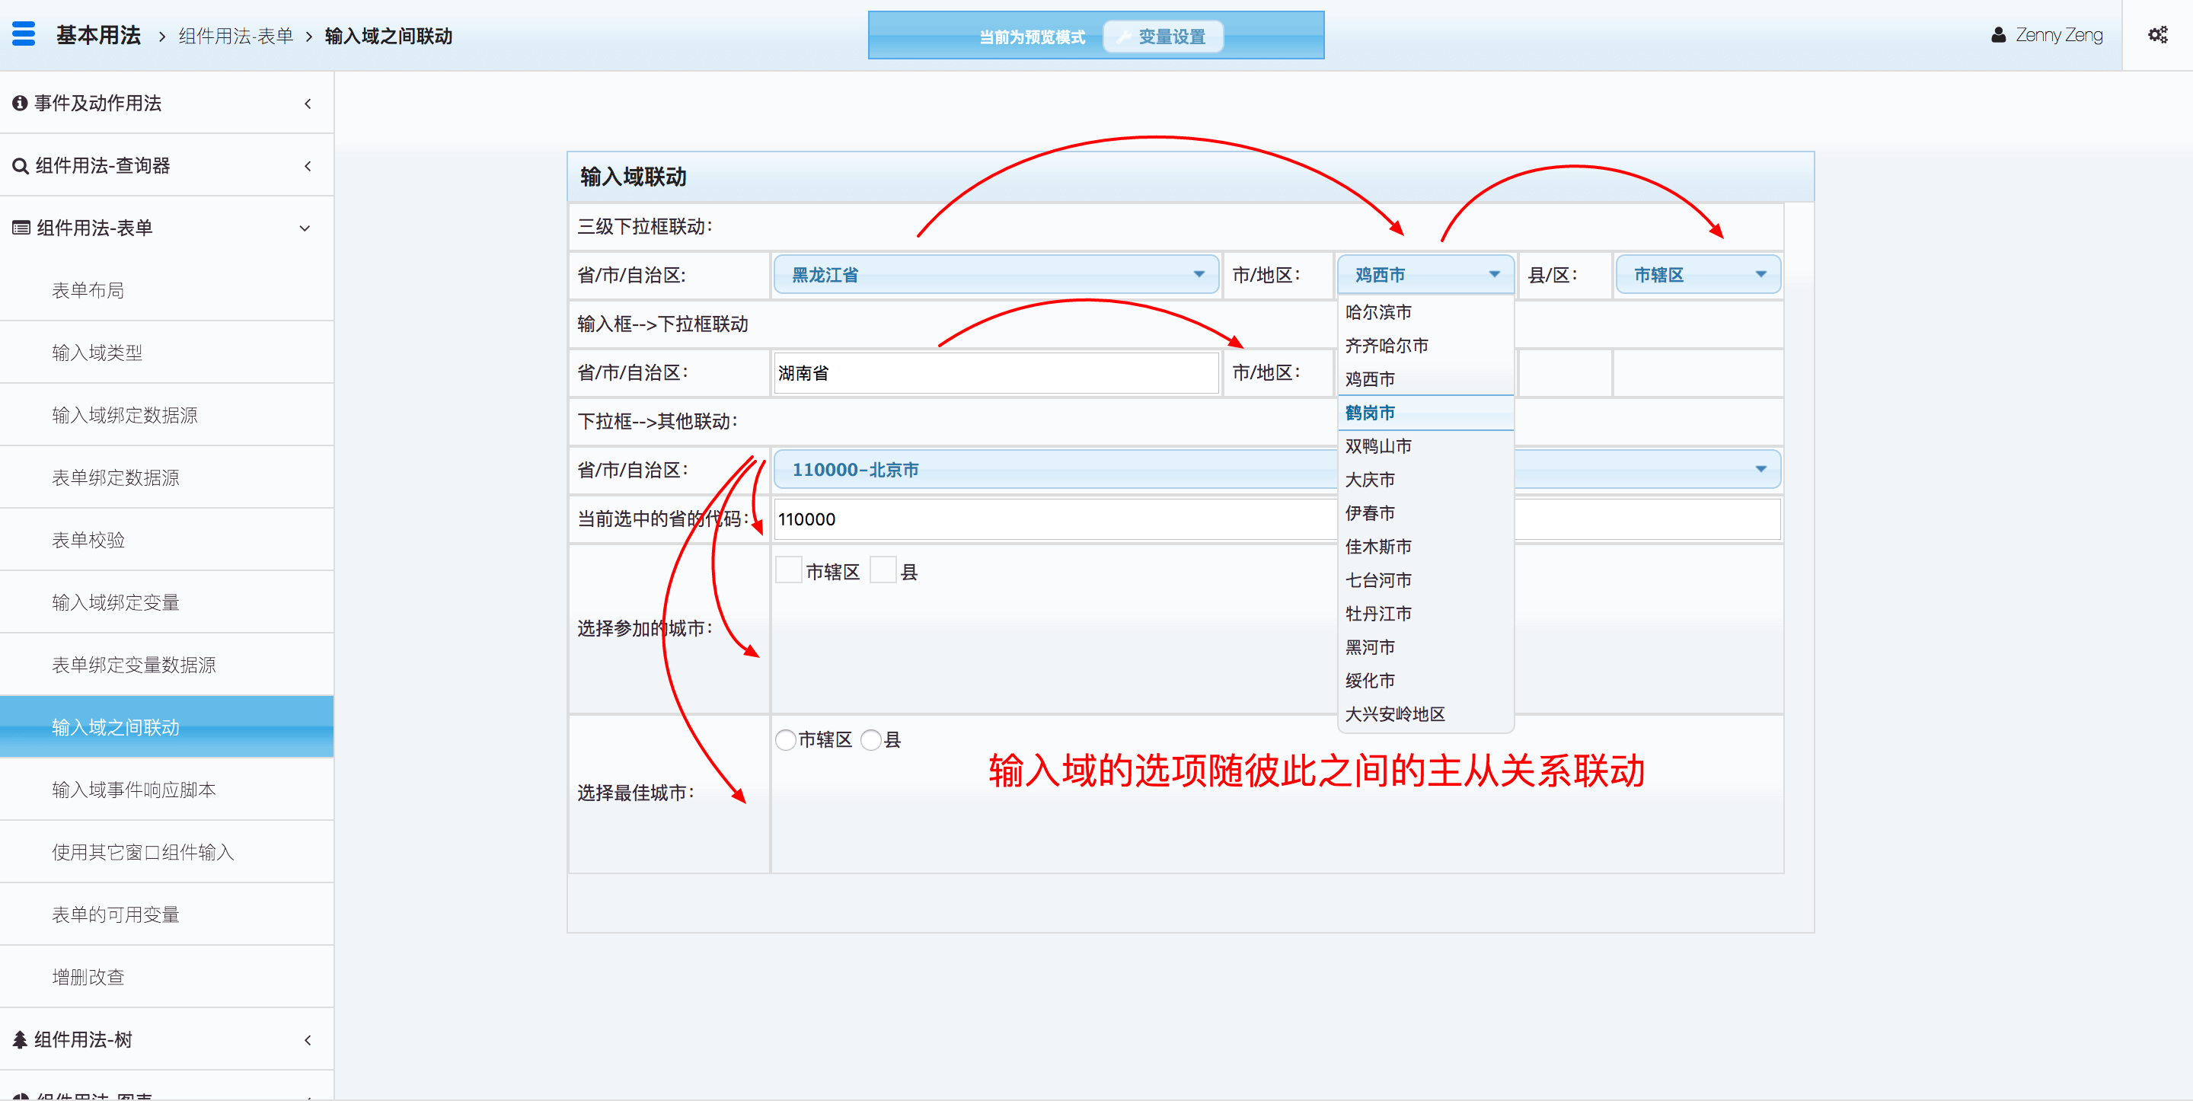Viewport: 2193px width, 1101px height.
Task: Click the magnifier icon beside 组件用法-查询器
Action: pyautogui.click(x=20, y=166)
